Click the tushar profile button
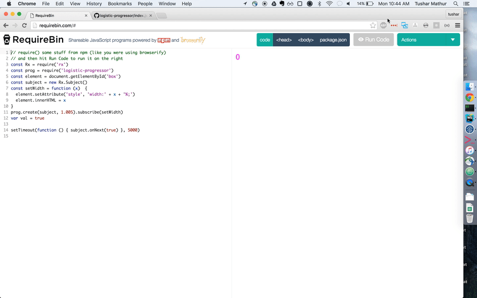477x298 pixels. pos(454,14)
